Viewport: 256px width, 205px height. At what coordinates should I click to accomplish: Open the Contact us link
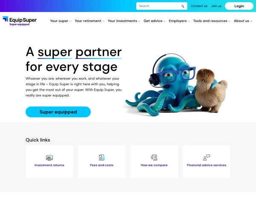click(x=199, y=6)
